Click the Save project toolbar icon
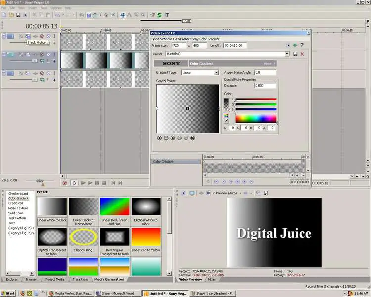Screen dimensions: 371x297 pyautogui.click(x=18, y=15)
